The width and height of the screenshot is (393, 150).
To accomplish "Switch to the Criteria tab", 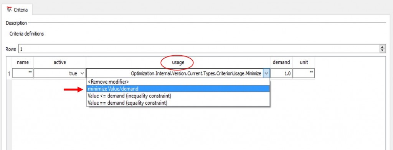I will click(x=17, y=10).
